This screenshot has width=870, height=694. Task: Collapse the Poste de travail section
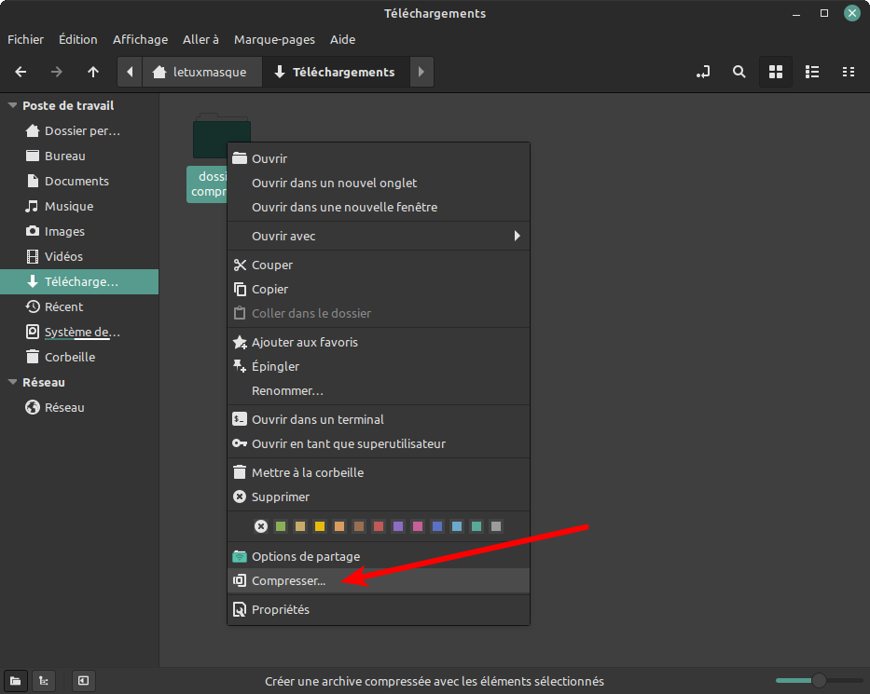click(12, 105)
